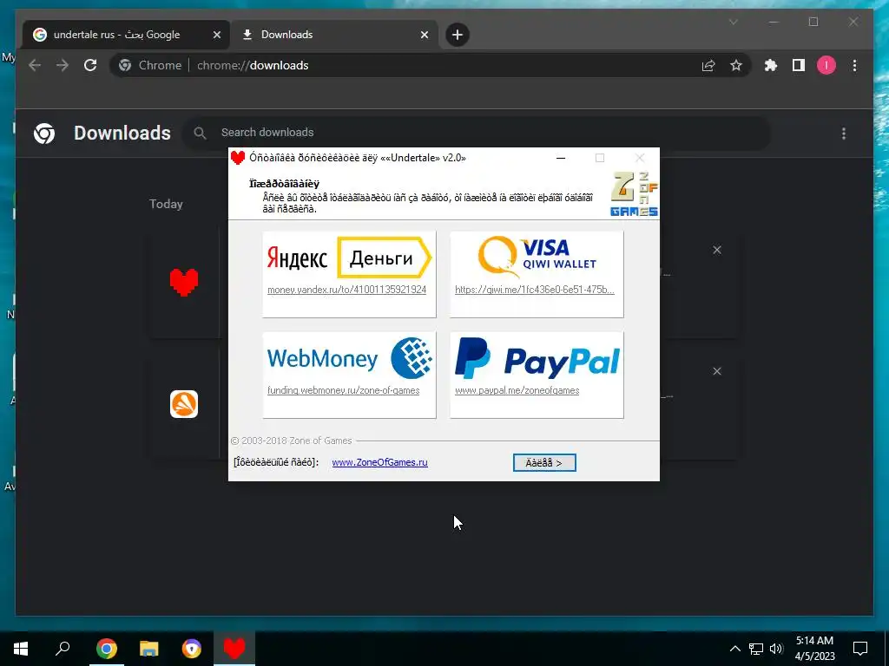Open a new Chrome tab
This screenshot has height=666, width=889.
pos(457,35)
